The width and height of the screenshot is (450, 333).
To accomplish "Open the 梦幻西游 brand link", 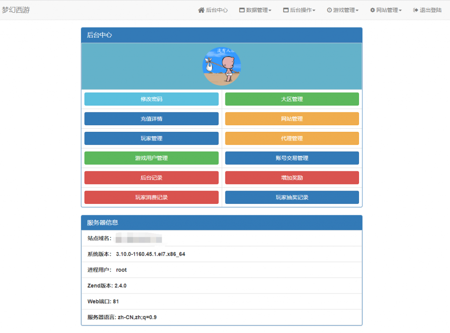I will click(x=16, y=10).
